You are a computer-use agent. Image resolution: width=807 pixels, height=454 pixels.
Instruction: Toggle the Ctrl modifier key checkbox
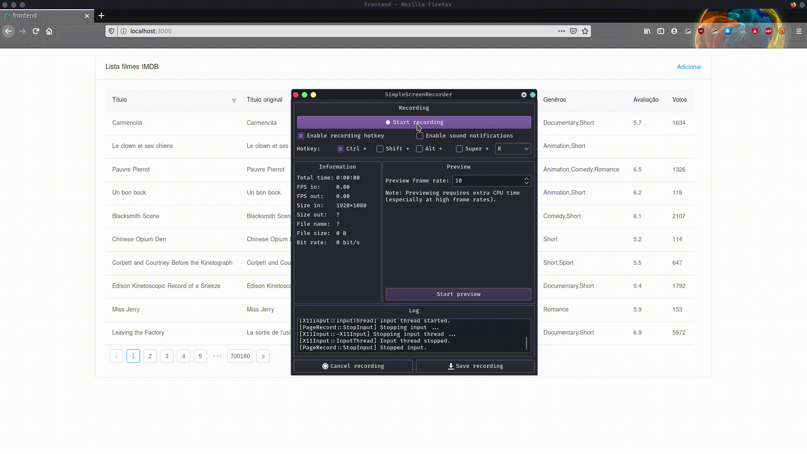pos(340,148)
